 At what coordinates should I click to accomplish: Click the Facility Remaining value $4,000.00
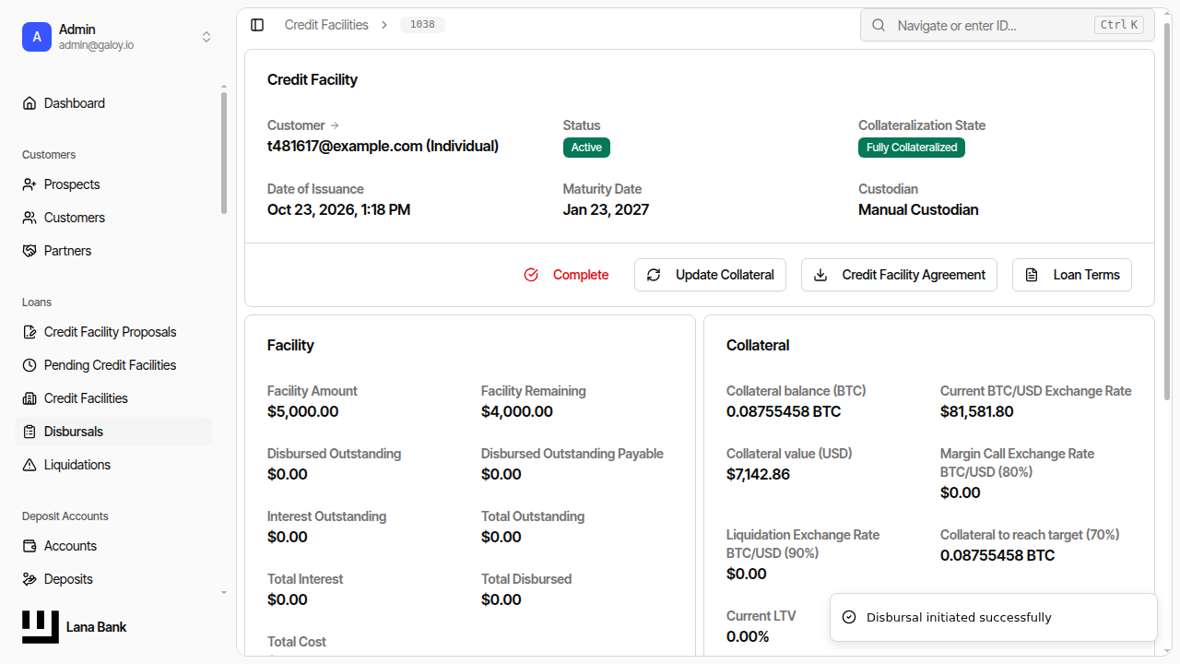517,411
